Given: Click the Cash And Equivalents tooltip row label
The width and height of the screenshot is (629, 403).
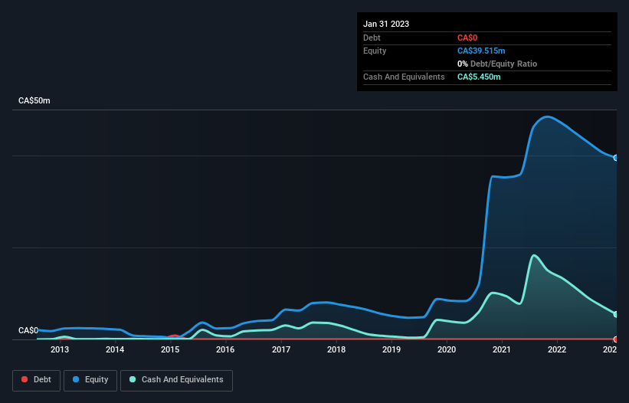Looking at the screenshot, I should pos(404,77).
